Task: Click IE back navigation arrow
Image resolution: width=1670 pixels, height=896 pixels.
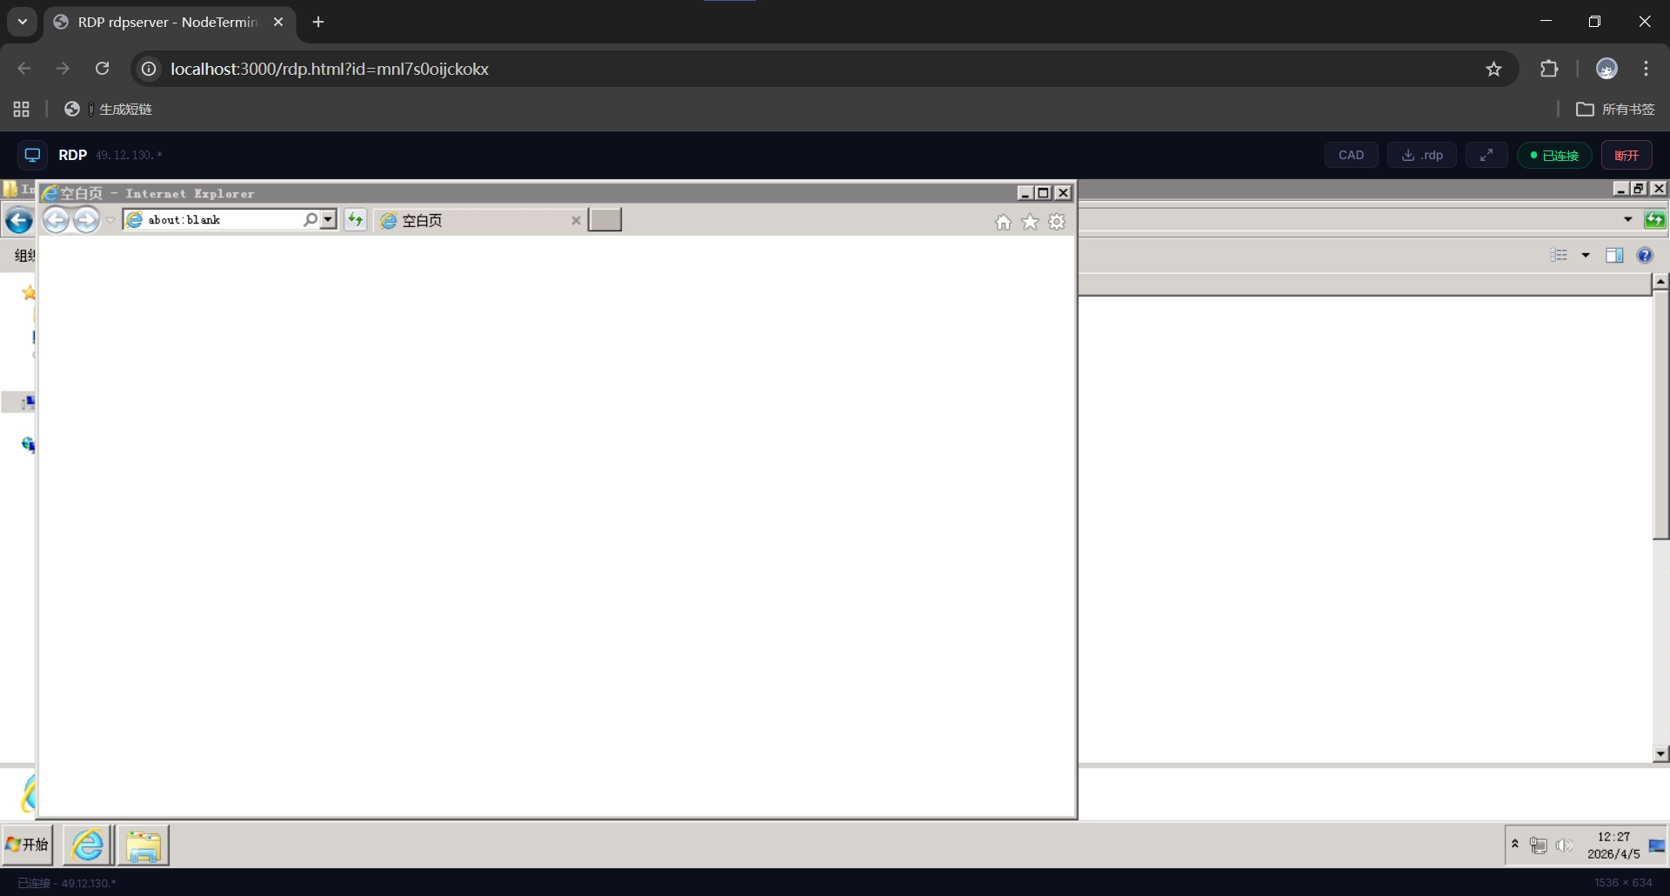Action: (56, 220)
